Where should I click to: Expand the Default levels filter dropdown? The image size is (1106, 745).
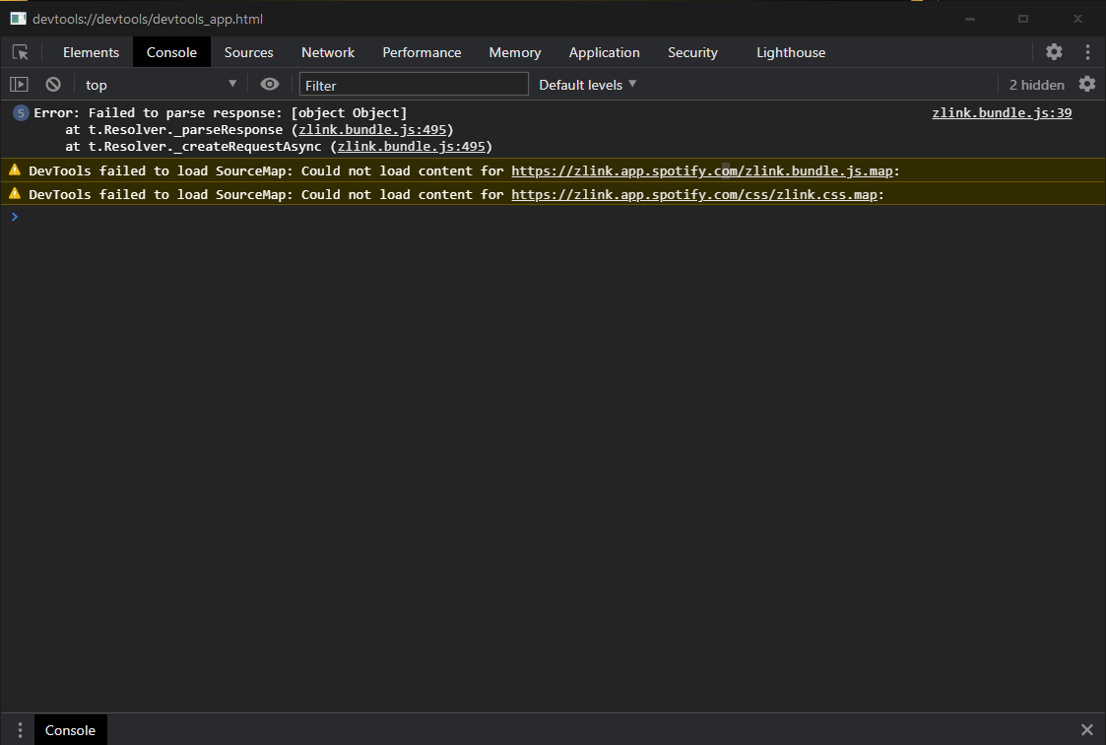pos(587,84)
